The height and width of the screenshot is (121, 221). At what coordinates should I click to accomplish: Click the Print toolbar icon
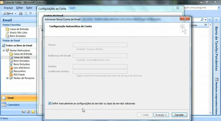point(21,13)
